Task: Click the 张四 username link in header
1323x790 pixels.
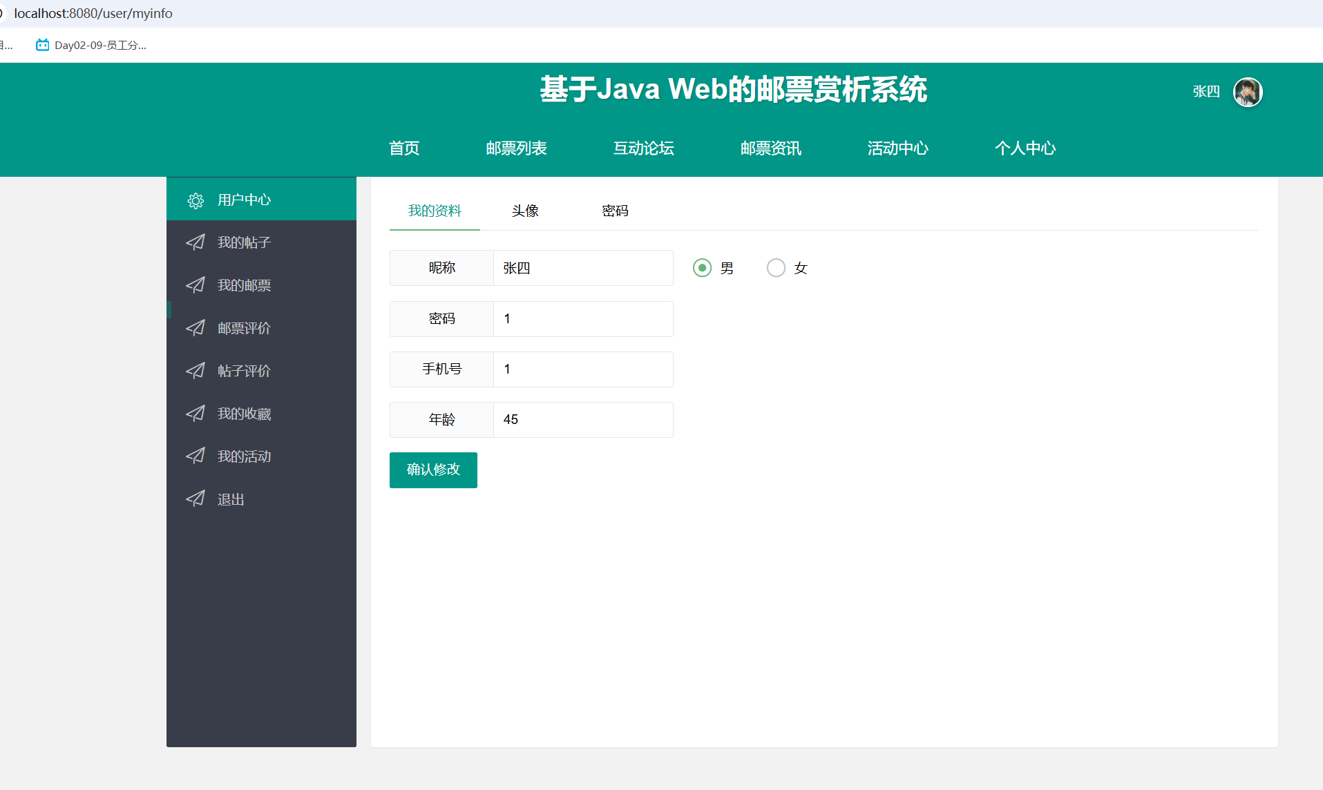Action: pyautogui.click(x=1206, y=92)
